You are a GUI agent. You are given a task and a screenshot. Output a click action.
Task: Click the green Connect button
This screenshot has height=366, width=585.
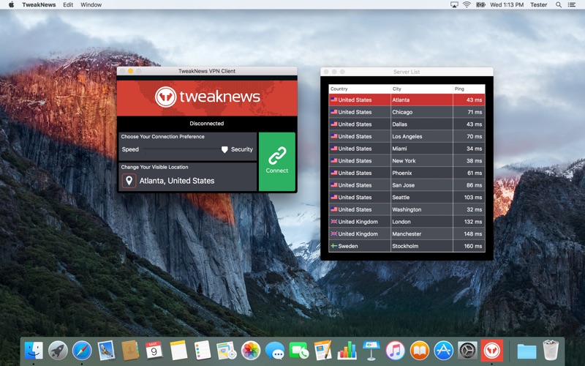(277, 162)
